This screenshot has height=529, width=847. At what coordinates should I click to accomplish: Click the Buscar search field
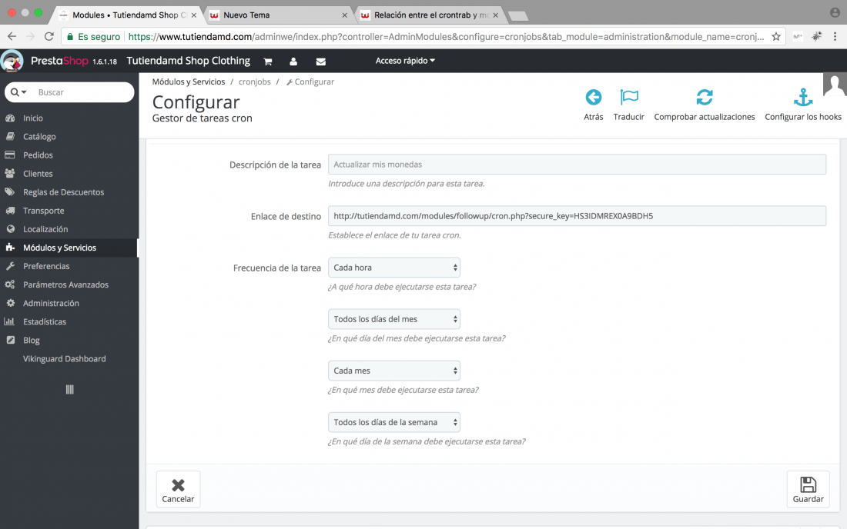pyautogui.click(x=81, y=92)
